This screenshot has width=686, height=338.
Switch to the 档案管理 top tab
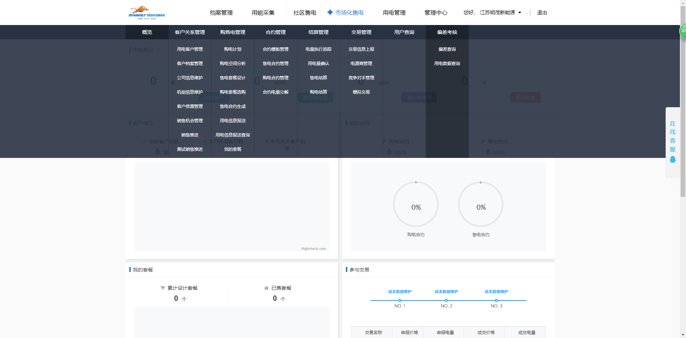[221, 13]
